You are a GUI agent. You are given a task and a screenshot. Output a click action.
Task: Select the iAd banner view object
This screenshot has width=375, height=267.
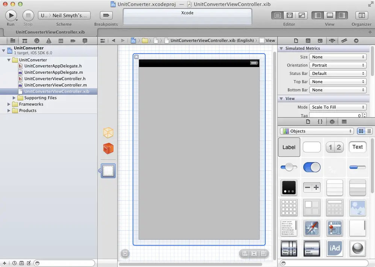(x=335, y=248)
